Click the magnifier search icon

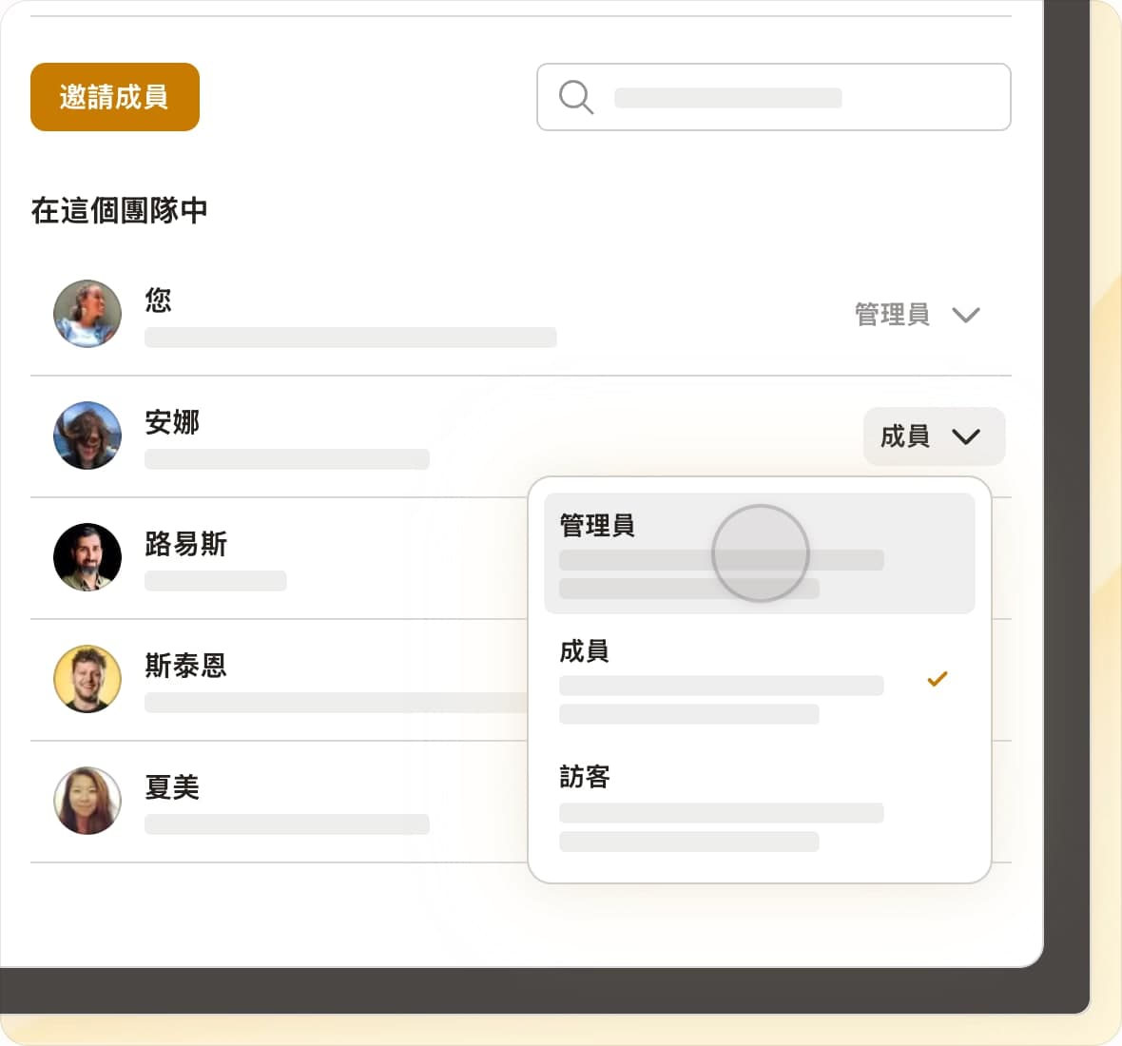coord(575,97)
